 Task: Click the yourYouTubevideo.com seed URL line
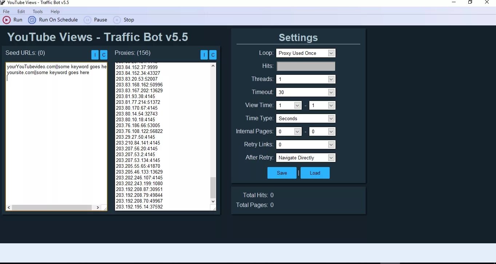click(x=57, y=66)
